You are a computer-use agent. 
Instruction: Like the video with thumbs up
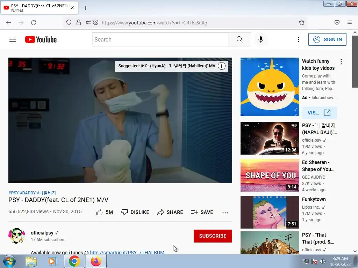tap(104, 213)
